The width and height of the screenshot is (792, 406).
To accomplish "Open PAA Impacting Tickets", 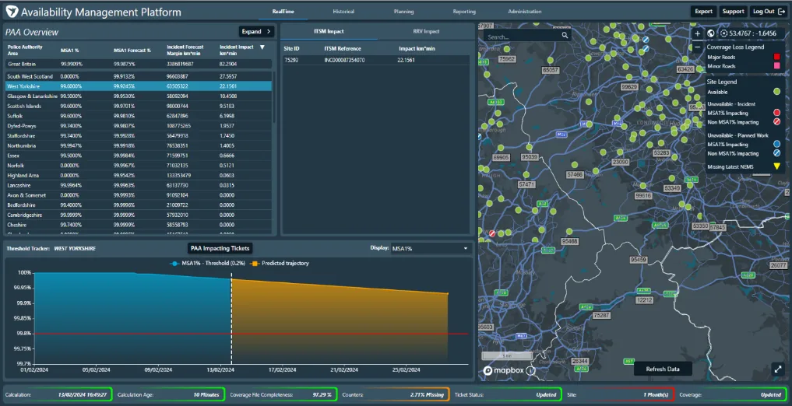I will pos(220,248).
